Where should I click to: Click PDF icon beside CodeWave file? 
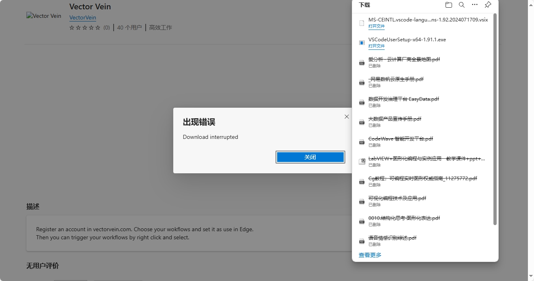coord(362,142)
